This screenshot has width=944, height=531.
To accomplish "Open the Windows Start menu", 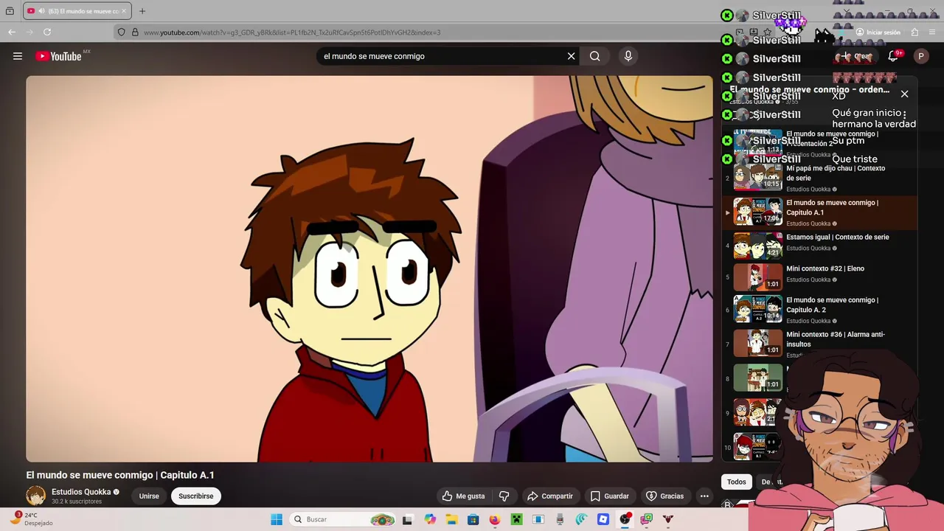I will tap(277, 519).
